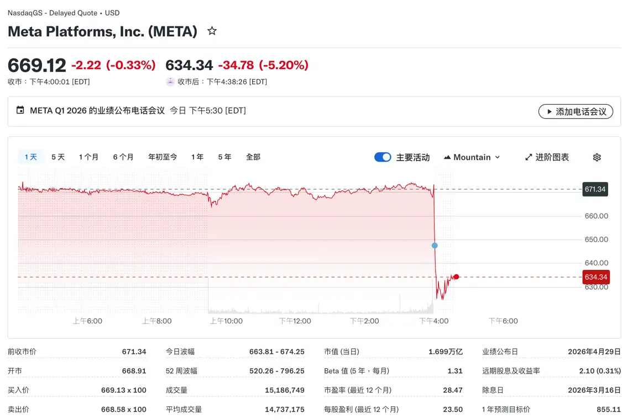Image resolution: width=622 pixels, height=420 pixels.
Task: Click the Meta Platforms, Inc. title link
Action: [x=102, y=31]
